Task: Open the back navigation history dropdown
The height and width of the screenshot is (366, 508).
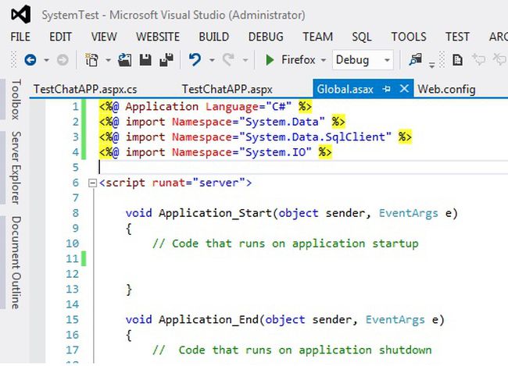Action: pos(46,60)
